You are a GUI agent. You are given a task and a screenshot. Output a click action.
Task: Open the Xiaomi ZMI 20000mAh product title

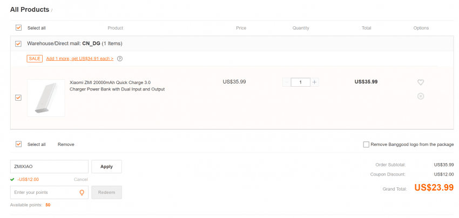coord(117,86)
